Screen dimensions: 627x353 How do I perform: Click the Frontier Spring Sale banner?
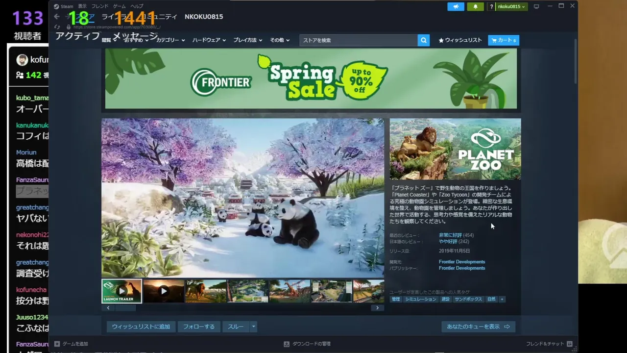[311, 78]
